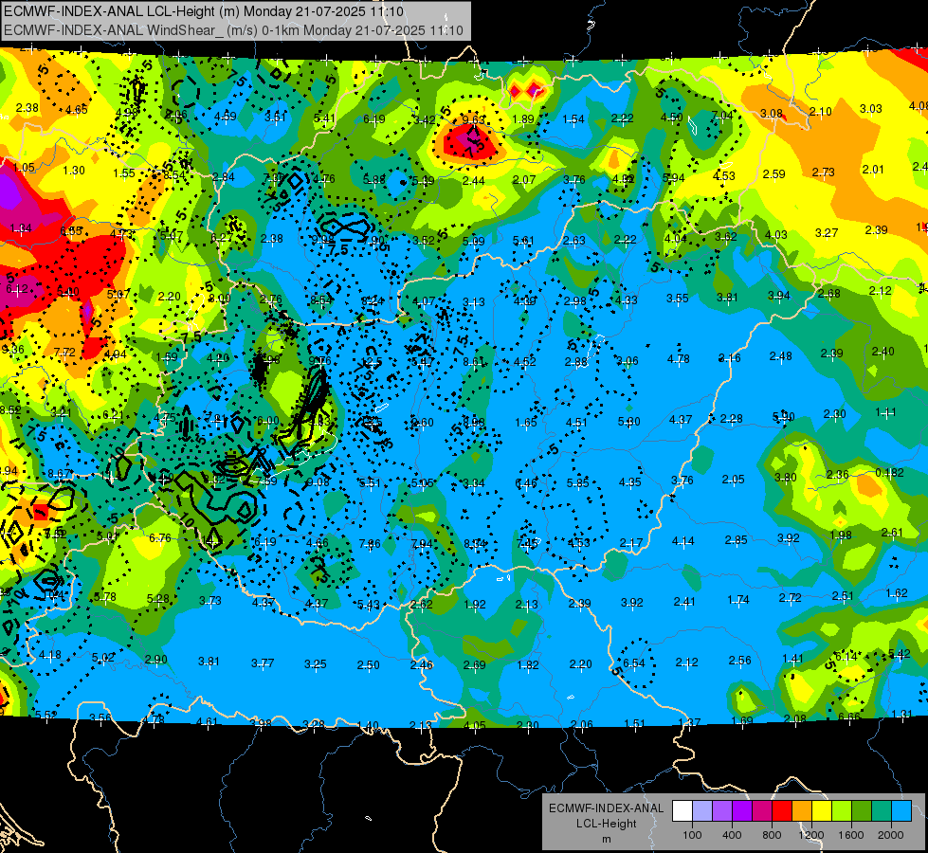The height and width of the screenshot is (853, 928).
Task: Click the grid value 2.01
Action: point(873,170)
